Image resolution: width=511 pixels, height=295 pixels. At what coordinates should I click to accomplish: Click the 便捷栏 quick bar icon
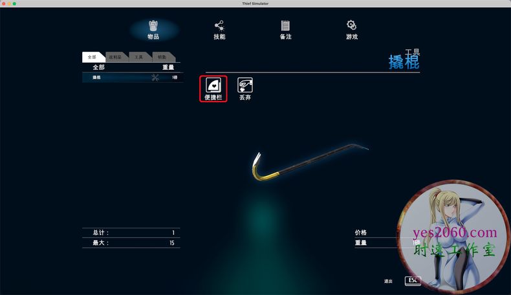pyautogui.click(x=213, y=85)
